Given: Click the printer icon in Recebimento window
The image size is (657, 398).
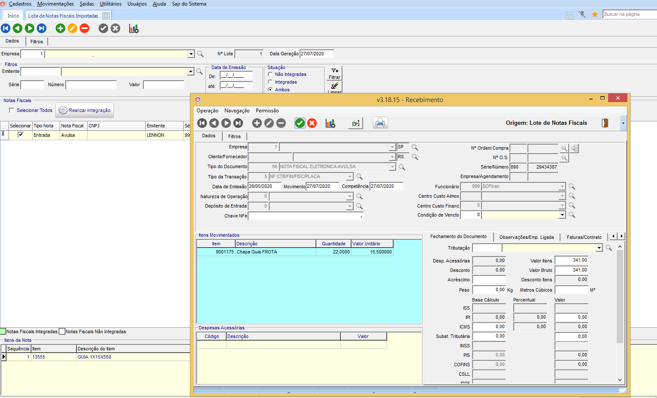Looking at the screenshot, I should (380, 123).
